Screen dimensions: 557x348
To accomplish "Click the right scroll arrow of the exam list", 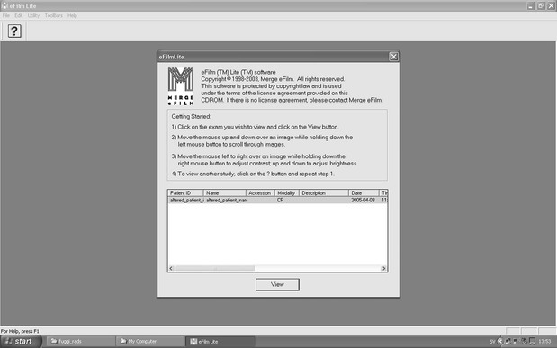I will [x=383, y=269].
